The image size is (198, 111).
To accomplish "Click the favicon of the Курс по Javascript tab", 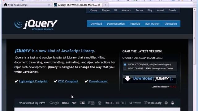I will [6, 5].
